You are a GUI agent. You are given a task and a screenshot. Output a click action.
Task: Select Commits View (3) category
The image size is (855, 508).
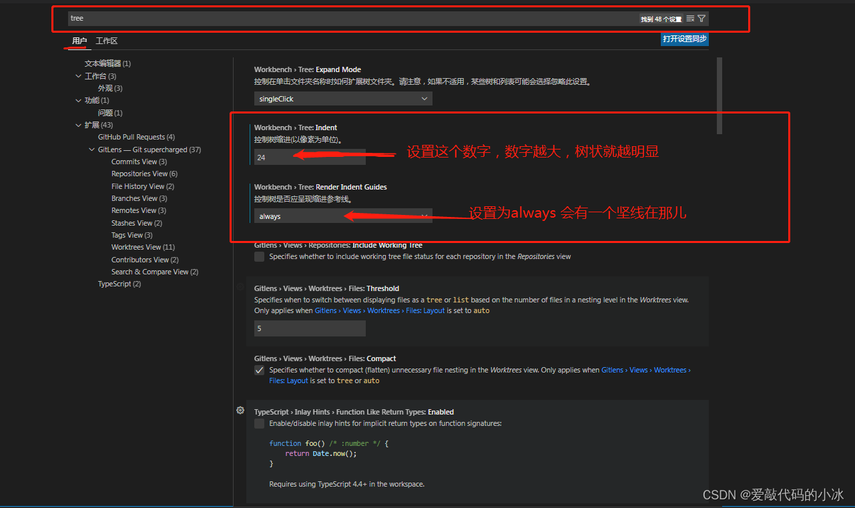click(139, 162)
